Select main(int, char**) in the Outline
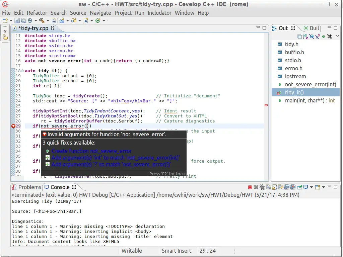The width and height of the screenshot is (343, 257). click(x=305, y=100)
